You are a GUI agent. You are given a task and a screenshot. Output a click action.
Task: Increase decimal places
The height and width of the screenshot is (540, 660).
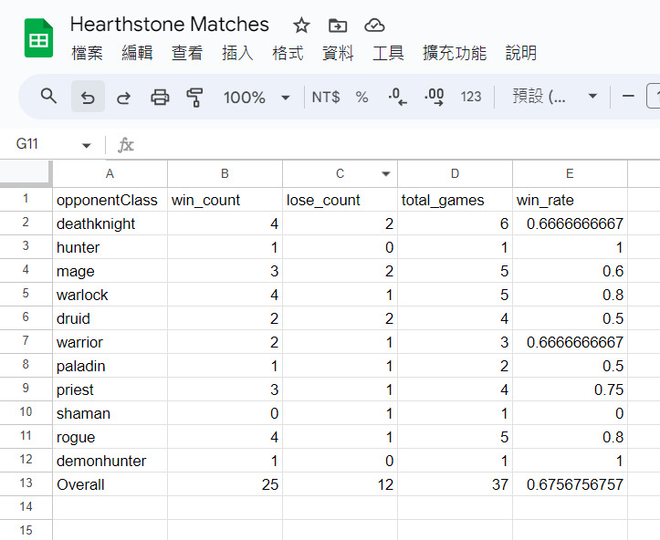tap(434, 97)
